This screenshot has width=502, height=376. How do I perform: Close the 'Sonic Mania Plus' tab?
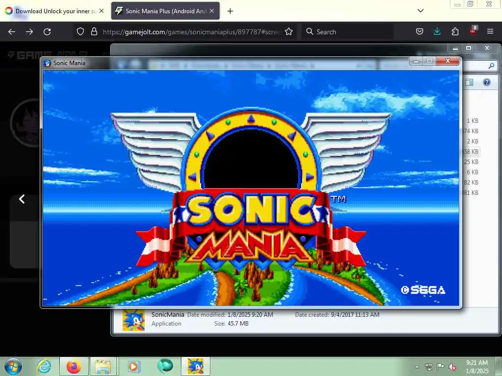(212, 11)
